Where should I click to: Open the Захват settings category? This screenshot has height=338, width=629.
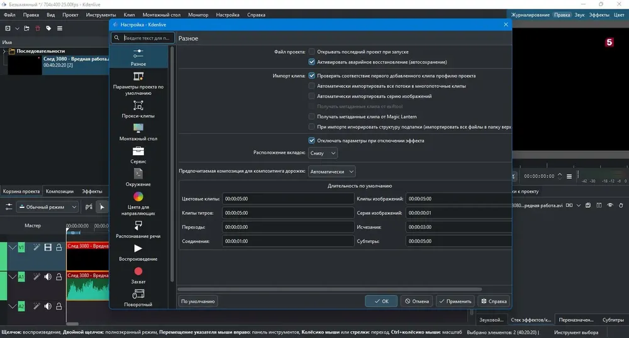click(138, 275)
